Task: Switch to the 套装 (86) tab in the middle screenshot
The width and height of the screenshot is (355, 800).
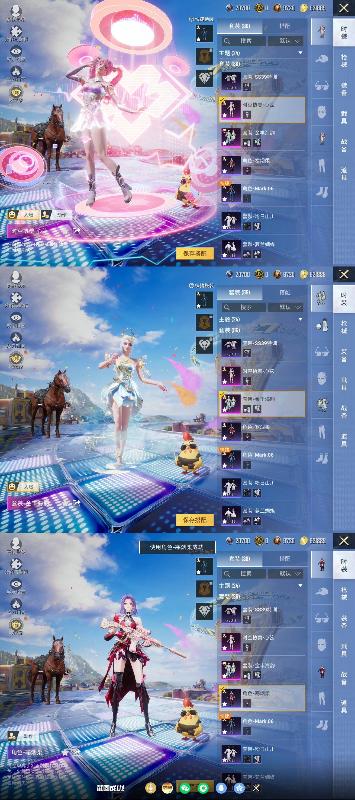Action: click(240, 293)
